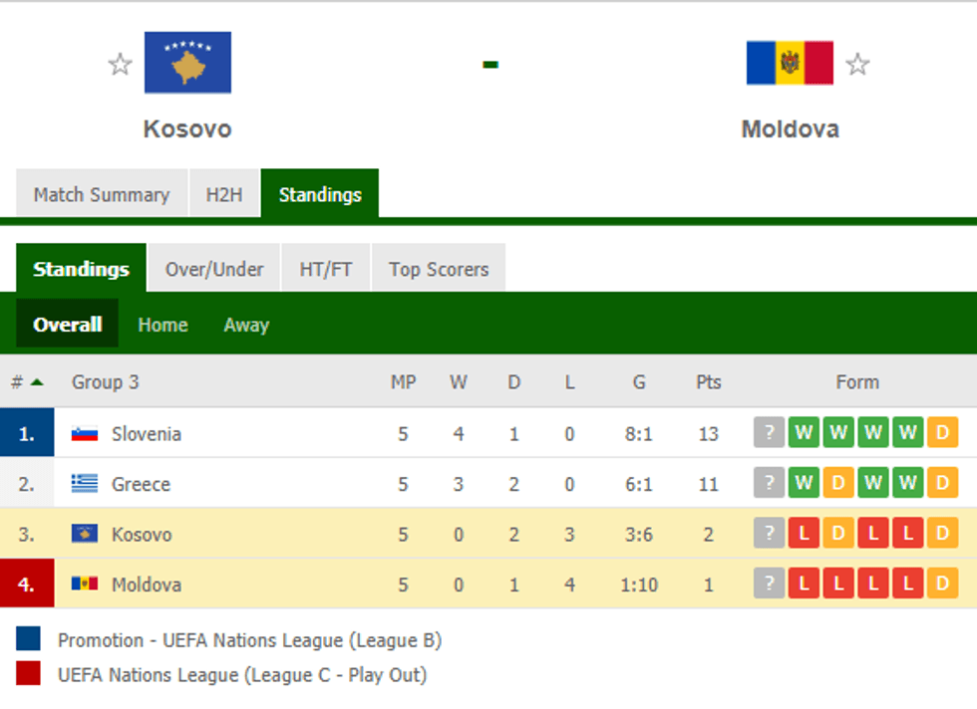Toggle favorite star next to Kosovo
The image size is (977, 709).
[x=121, y=65]
